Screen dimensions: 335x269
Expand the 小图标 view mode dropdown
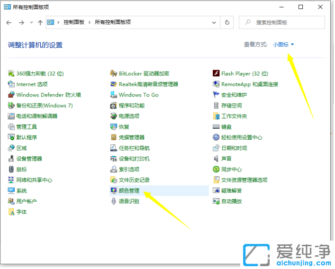[x=283, y=45]
